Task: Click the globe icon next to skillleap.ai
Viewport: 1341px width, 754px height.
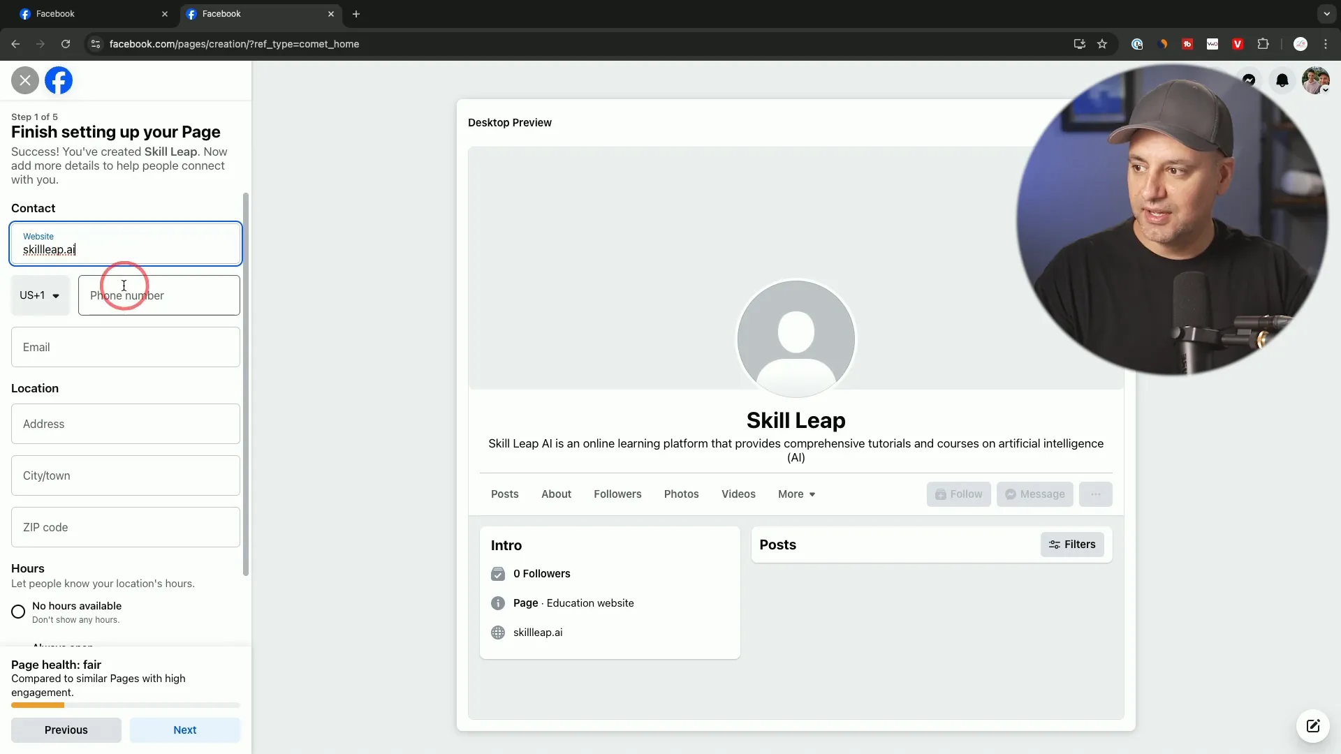Action: coord(498,633)
